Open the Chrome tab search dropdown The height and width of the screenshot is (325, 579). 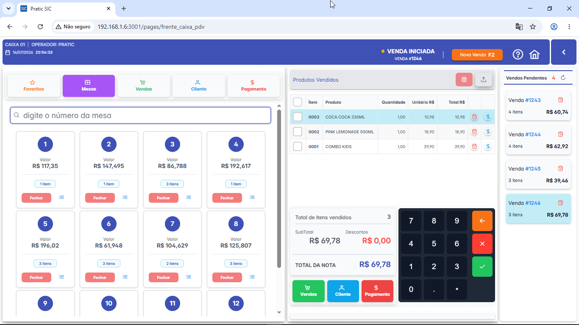8,8
